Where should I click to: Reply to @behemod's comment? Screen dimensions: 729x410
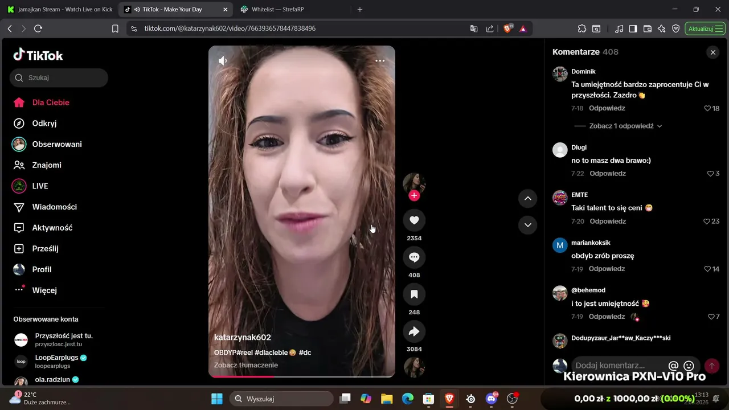(x=607, y=317)
